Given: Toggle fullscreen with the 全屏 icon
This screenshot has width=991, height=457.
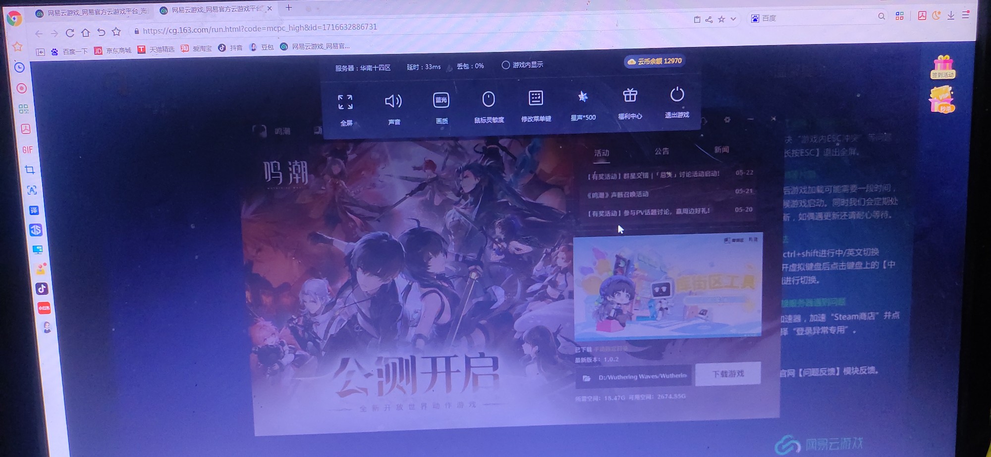Looking at the screenshot, I should 345,102.
